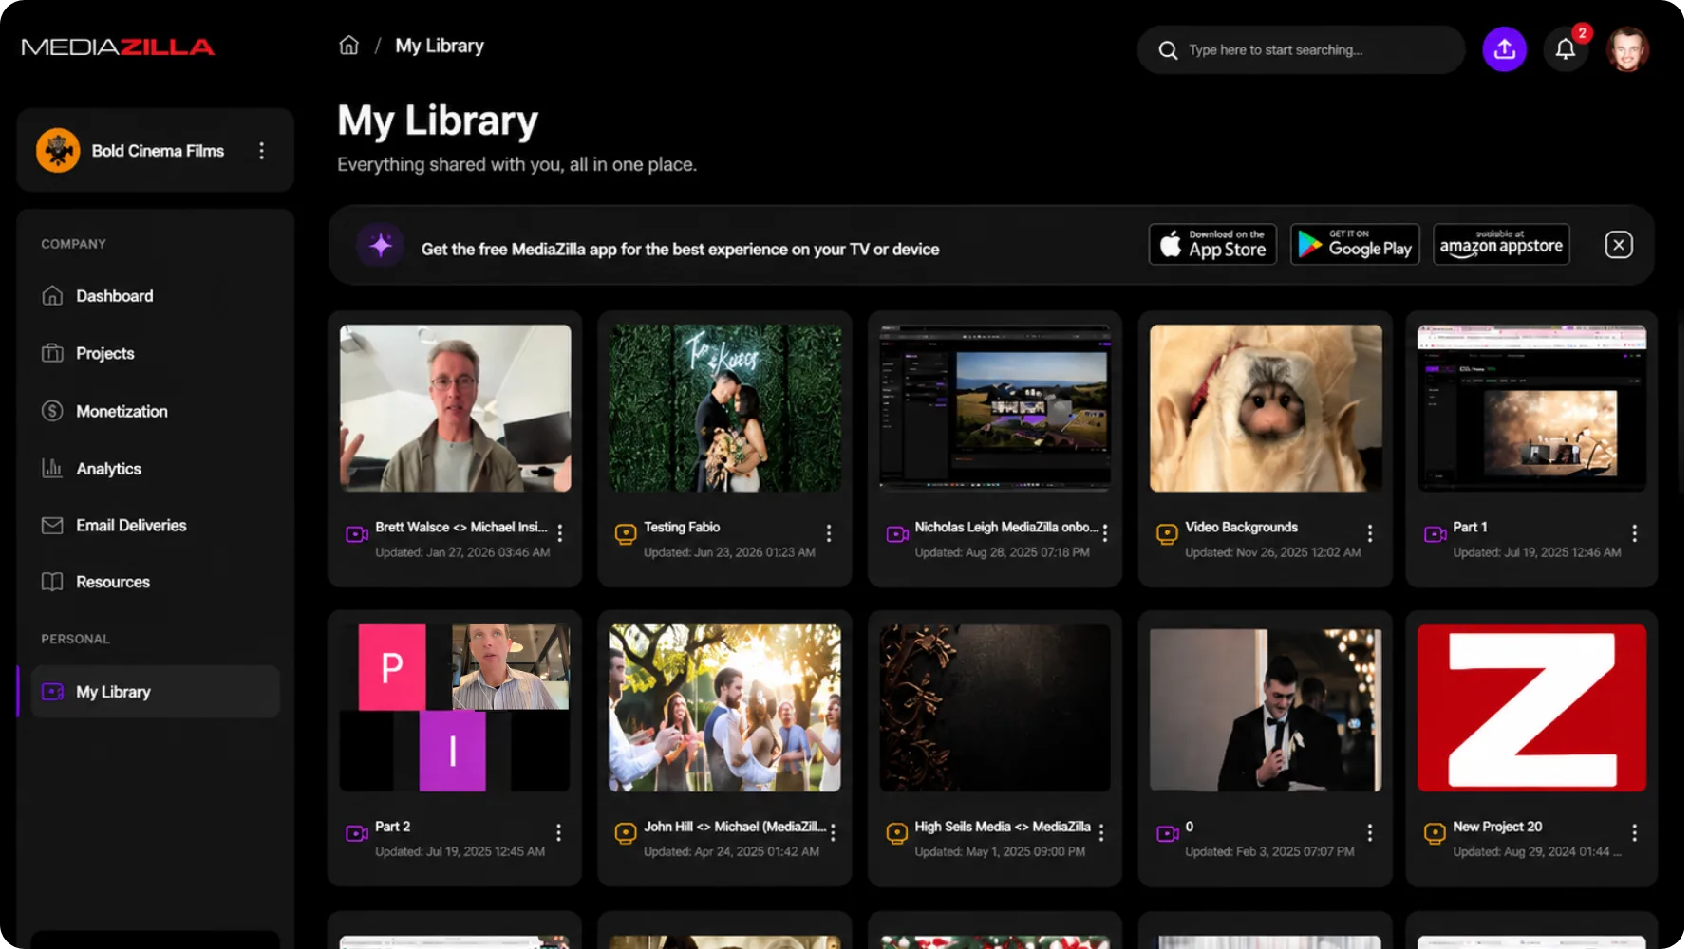This screenshot has width=1690, height=949.
Task: Dismiss the MediaZilla app banner
Action: (1619, 245)
